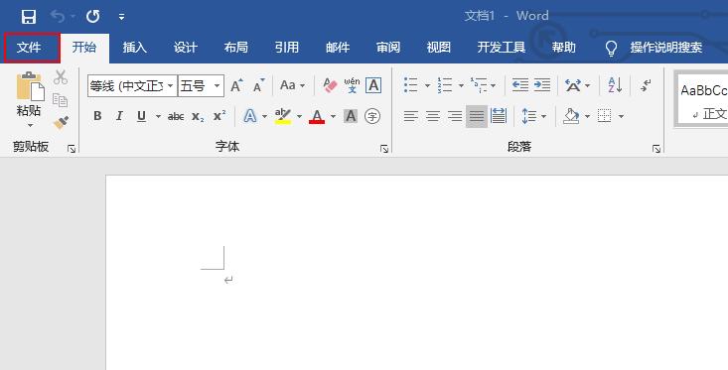
Task: Click the Cut scissors icon
Action: pos(61,77)
